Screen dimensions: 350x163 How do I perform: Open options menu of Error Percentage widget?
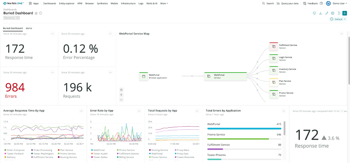pyautogui.click(x=110, y=34)
